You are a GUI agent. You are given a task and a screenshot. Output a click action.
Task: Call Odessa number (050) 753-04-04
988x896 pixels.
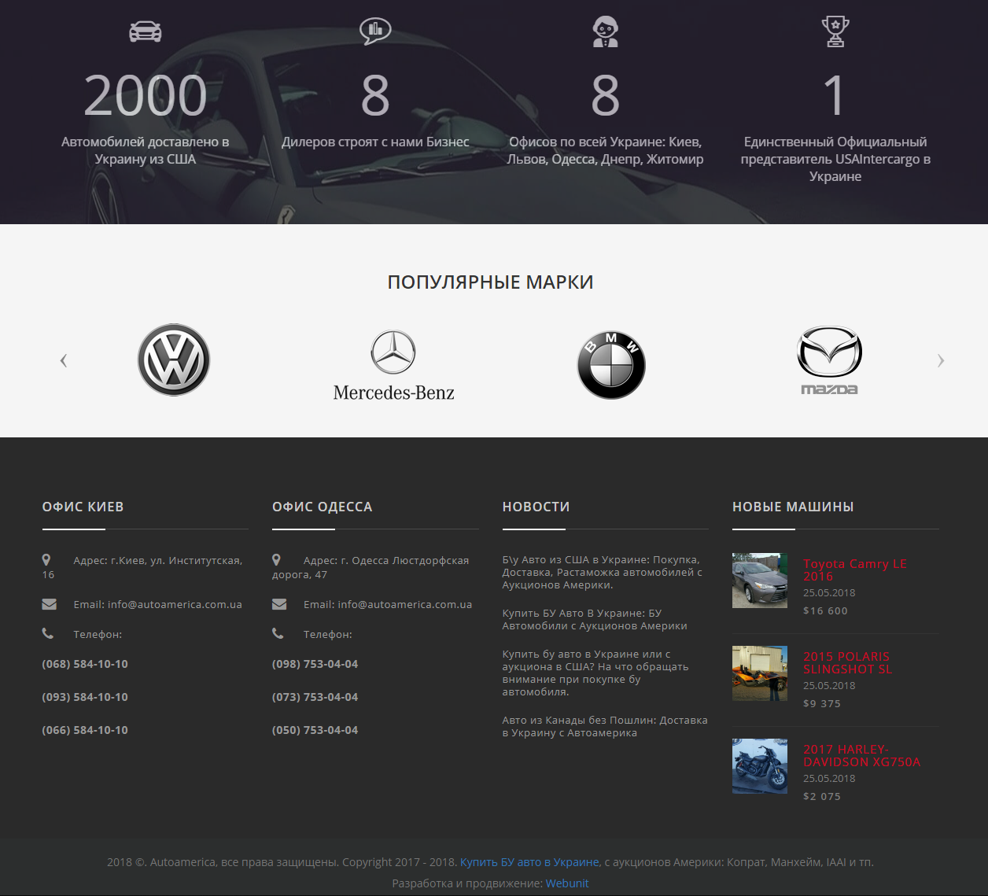[x=315, y=730]
